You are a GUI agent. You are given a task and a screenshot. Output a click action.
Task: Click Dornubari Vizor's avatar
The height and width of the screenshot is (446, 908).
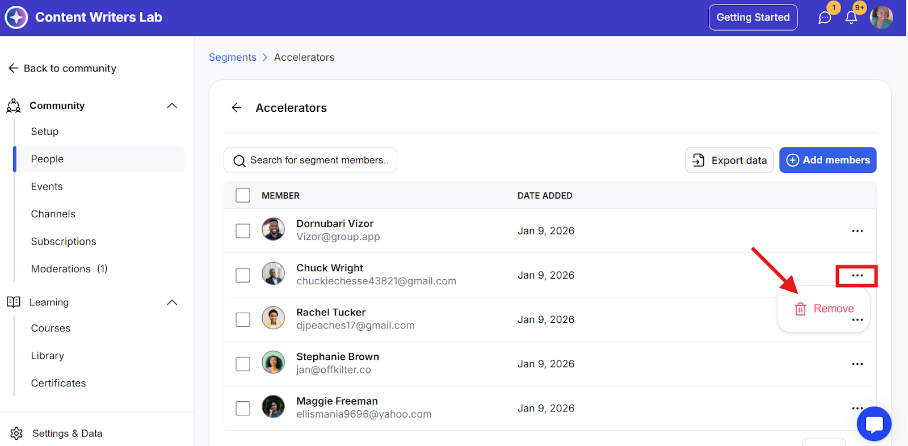click(x=273, y=229)
